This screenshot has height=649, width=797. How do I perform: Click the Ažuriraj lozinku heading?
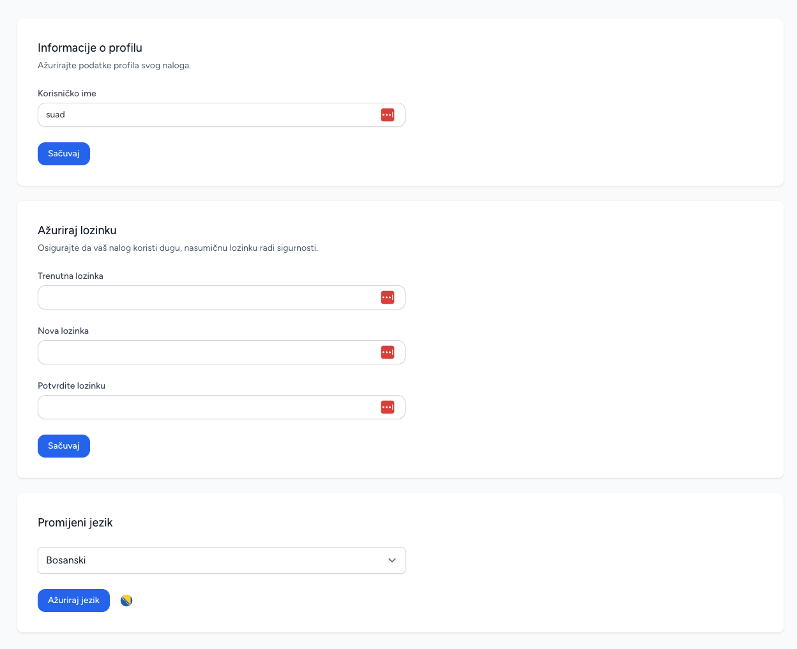tap(77, 230)
